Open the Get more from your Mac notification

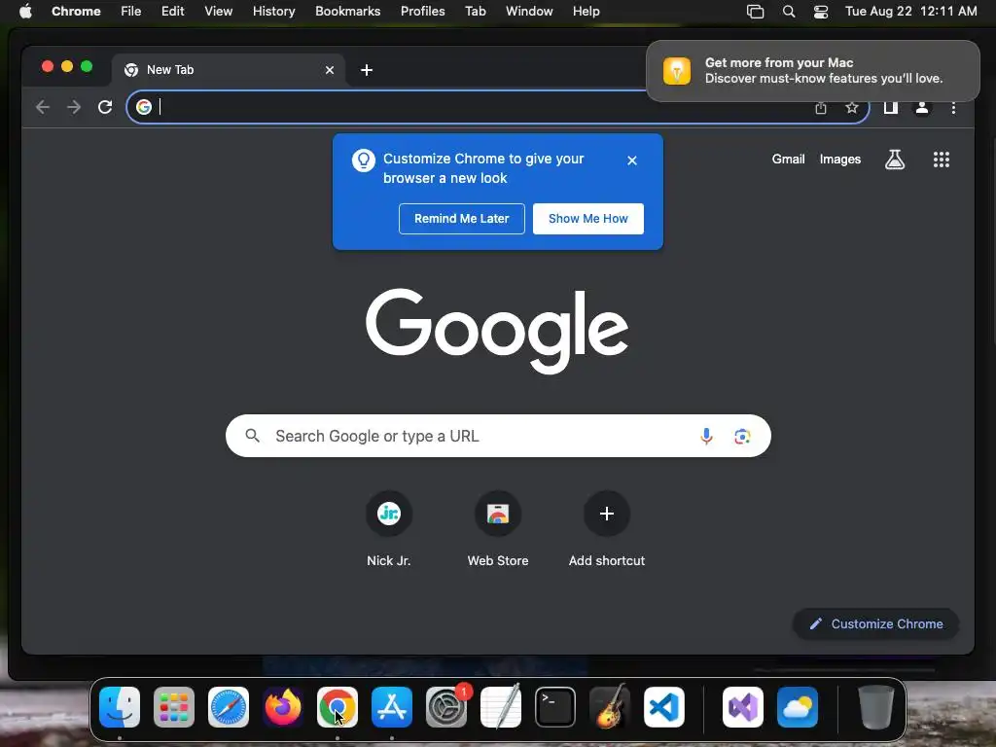[x=813, y=70]
